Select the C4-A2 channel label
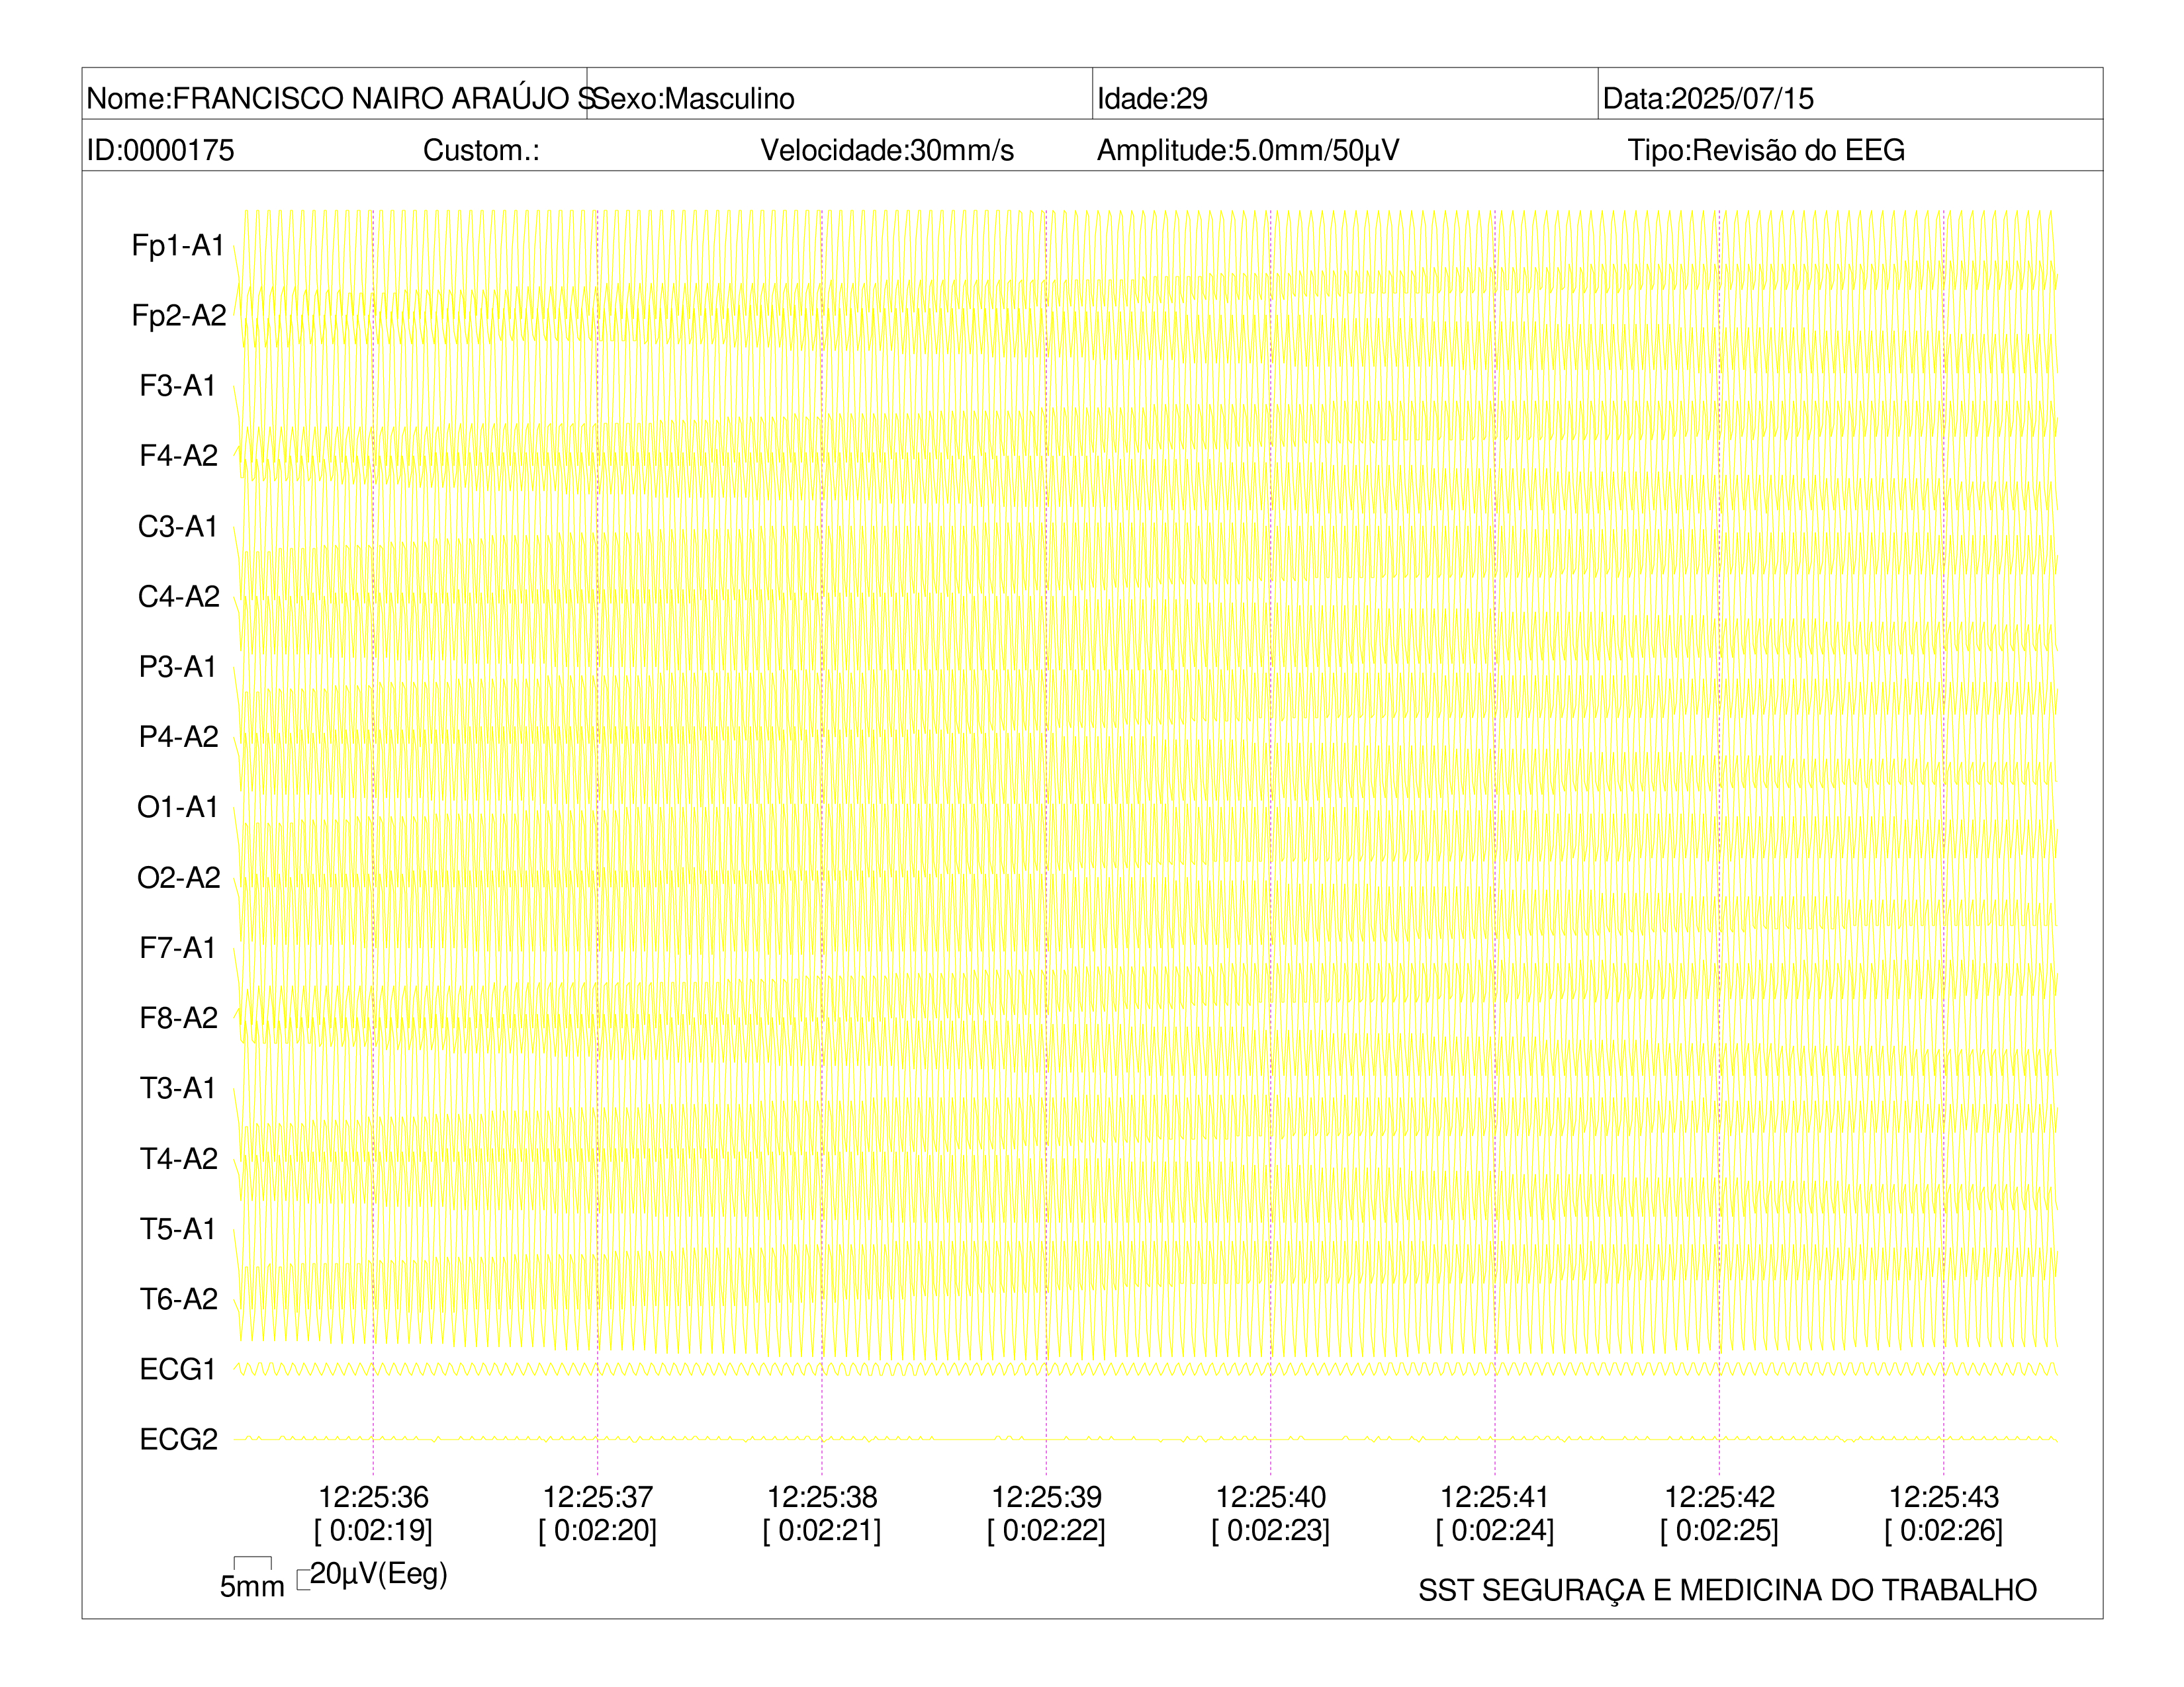The image size is (2184, 1687). (x=179, y=597)
